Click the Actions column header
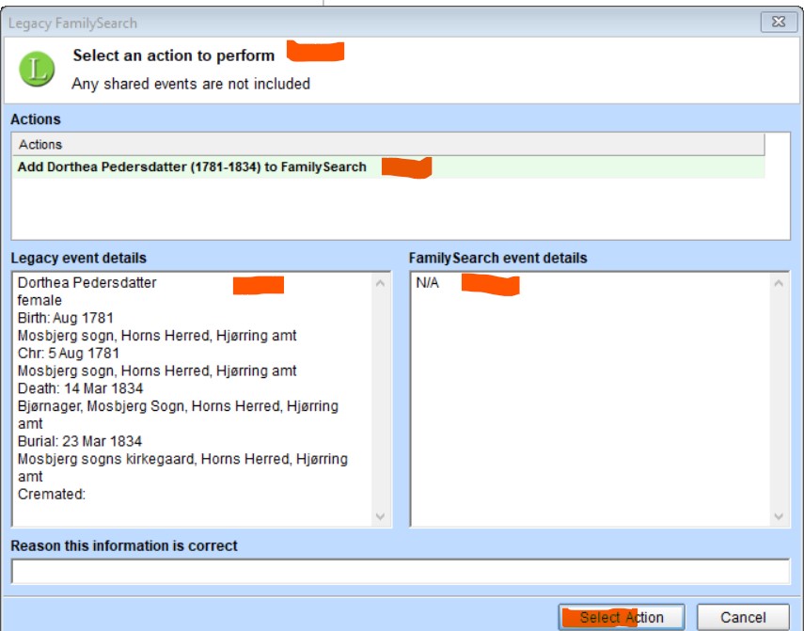The width and height of the screenshot is (804, 631). 388,145
